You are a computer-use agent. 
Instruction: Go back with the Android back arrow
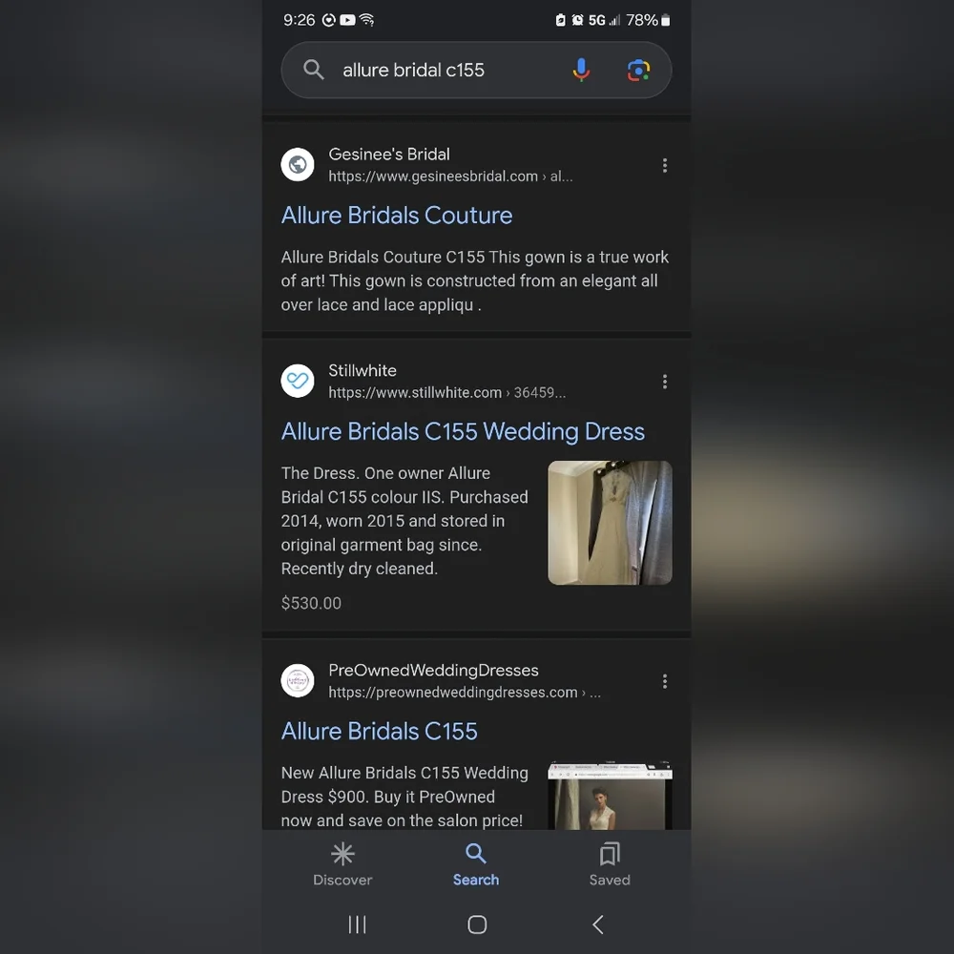(x=597, y=924)
